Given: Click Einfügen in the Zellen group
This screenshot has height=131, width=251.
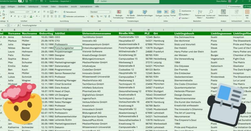Looking at the screenshot, I should (x=159, y=14).
